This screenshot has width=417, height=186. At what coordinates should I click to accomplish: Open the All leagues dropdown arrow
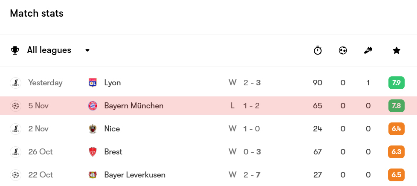click(x=87, y=50)
